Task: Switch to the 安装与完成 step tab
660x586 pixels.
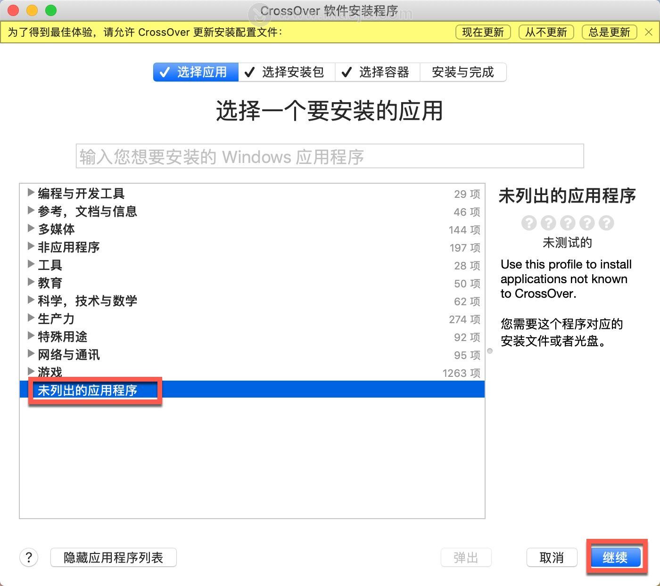Action: point(463,72)
